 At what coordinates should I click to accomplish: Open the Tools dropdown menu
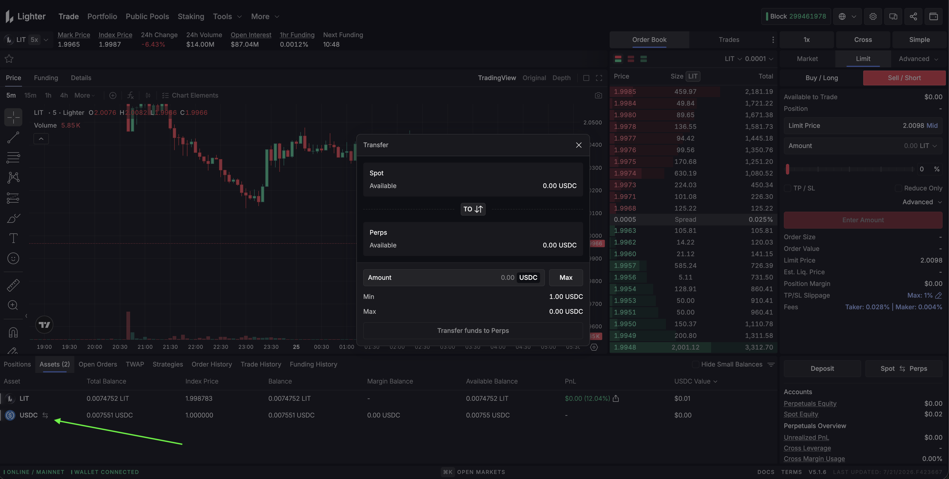click(227, 16)
